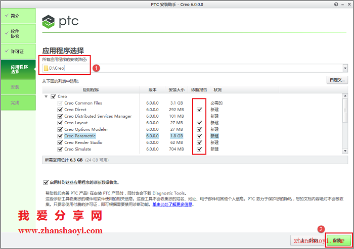Switch to the 简介 step tab
354x249 pixels.
click(18, 16)
